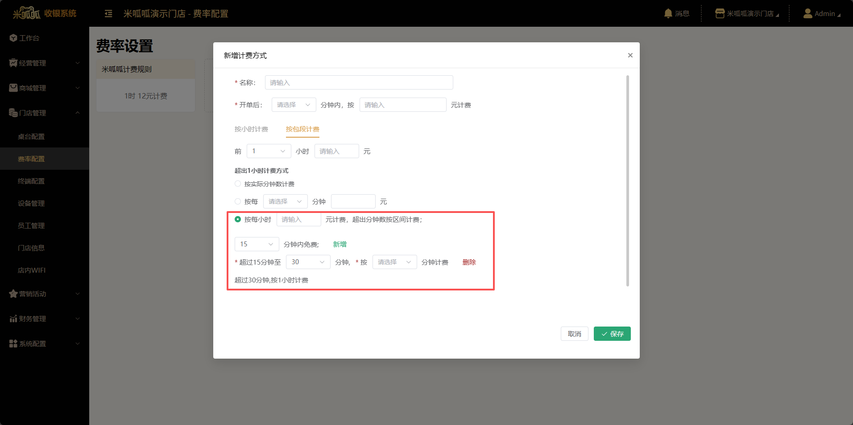Open the 开单后 minutes dropdown
853x425 pixels.
(x=294, y=105)
